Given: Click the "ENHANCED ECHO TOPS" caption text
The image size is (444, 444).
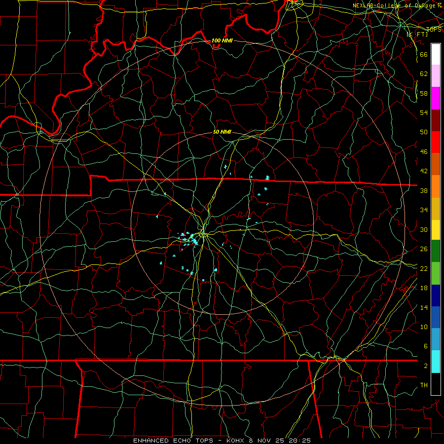Looking at the screenshot, I should point(173,441).
